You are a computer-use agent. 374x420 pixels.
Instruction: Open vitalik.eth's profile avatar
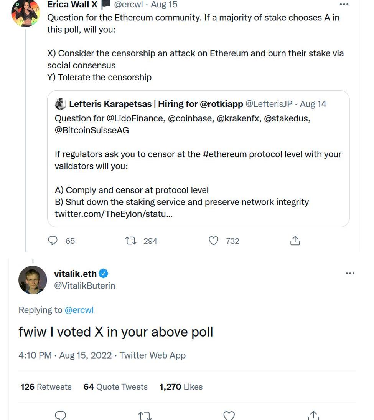(33, 280)
